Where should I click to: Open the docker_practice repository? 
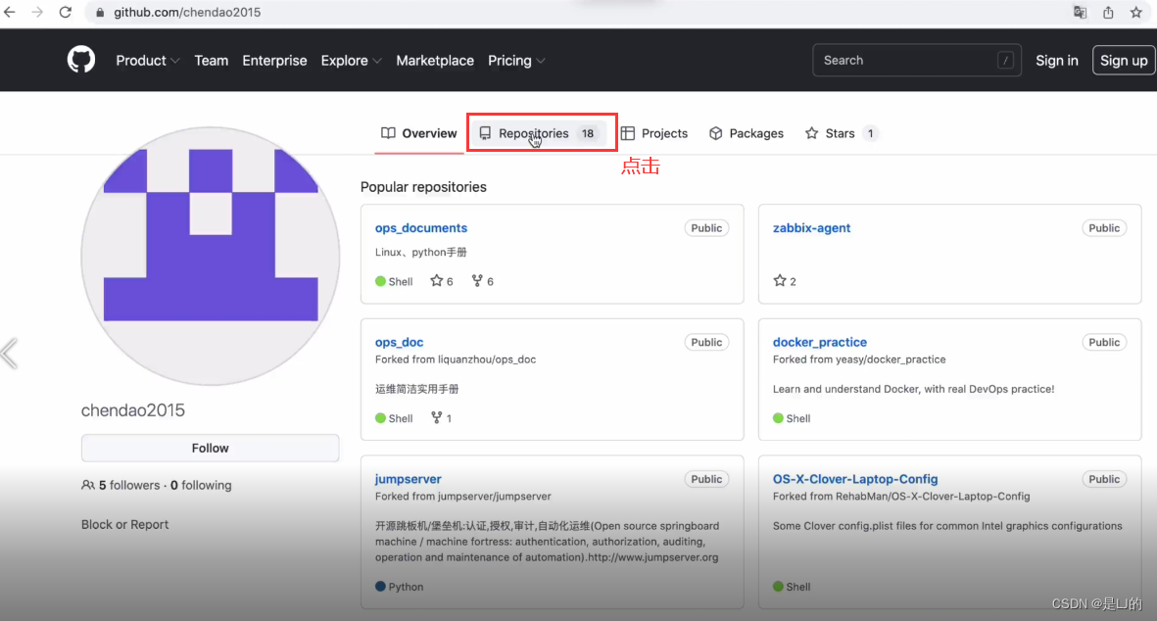point(820,342)
